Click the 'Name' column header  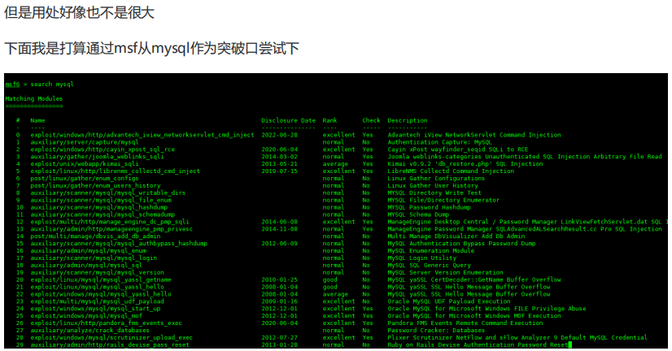[x=37, y=121]
